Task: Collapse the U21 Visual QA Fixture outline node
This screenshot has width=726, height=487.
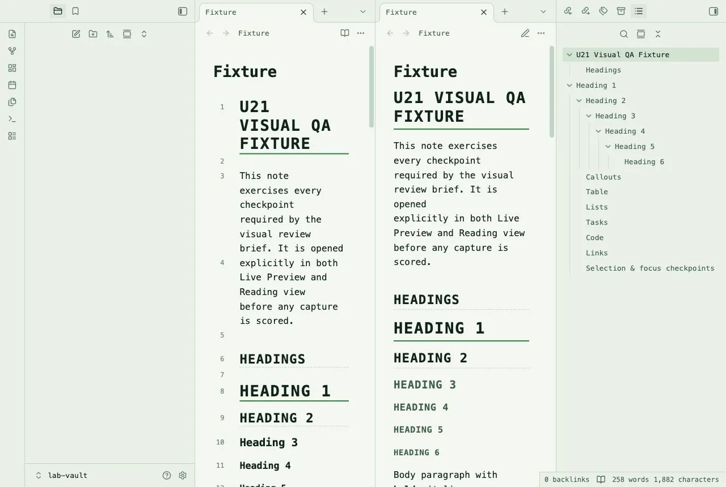Action: (569, 55)
